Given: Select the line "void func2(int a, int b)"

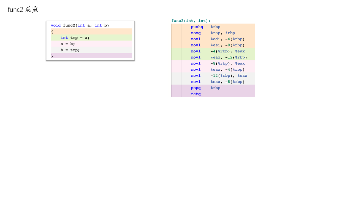Looking at the screenshot, I should coord(80,25).
